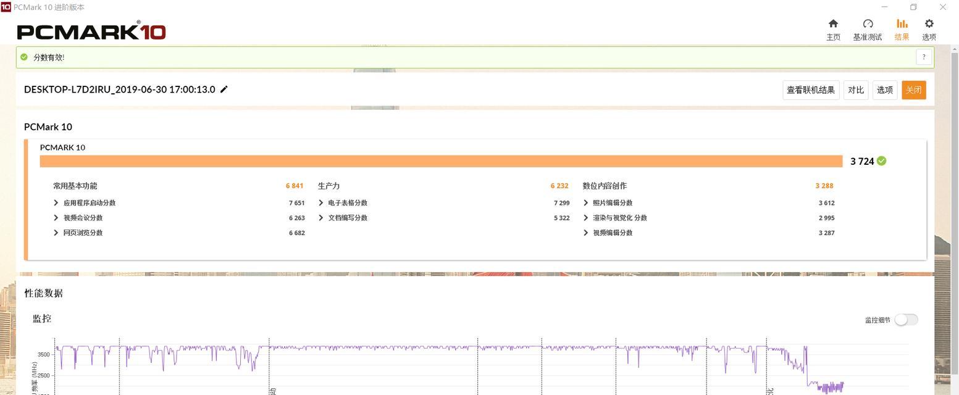
Task: Click the spreadsheet score 7 299
Action: (x=561, y=203)
